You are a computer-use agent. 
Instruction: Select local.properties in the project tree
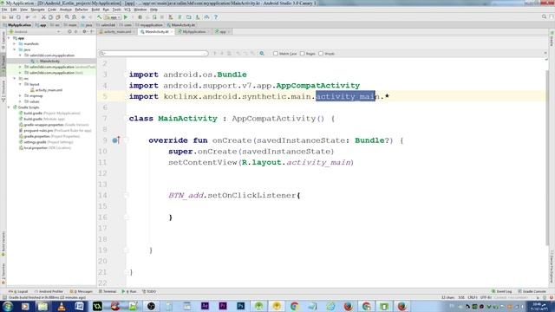pyautogui.click(x=45, y=148)
